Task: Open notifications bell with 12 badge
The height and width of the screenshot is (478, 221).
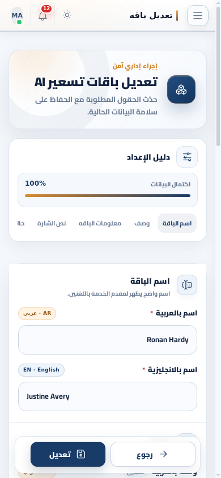Action: [43, 15]
